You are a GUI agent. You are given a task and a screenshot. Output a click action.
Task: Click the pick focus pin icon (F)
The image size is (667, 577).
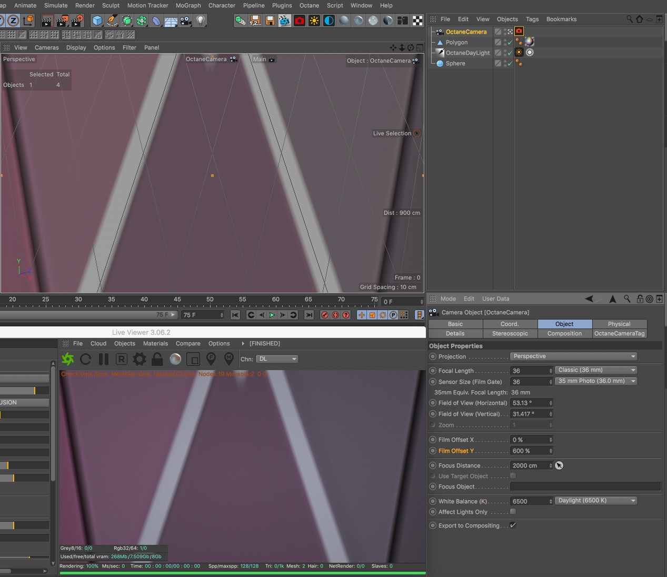(211, 359)
